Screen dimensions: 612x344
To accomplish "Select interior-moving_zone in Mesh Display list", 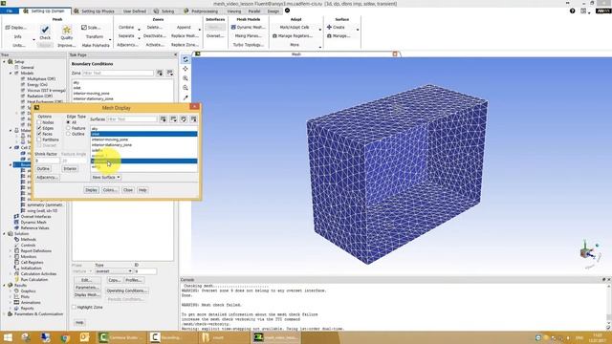I will (143, 140).
